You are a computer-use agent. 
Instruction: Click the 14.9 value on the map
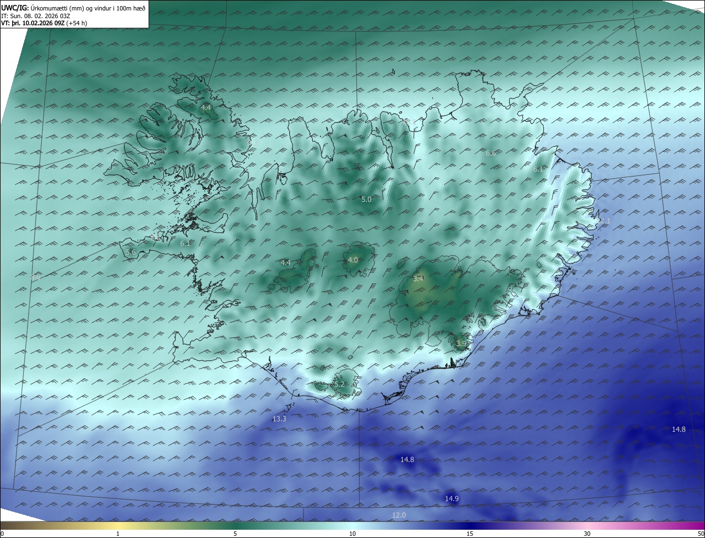pyautogui.click(x=451, y=499)
